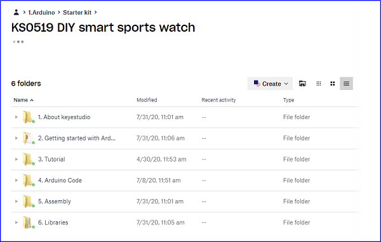This screenshot has height=242, width=381.
Task: Switch to large grid view icon
Action: click(333, 84)
